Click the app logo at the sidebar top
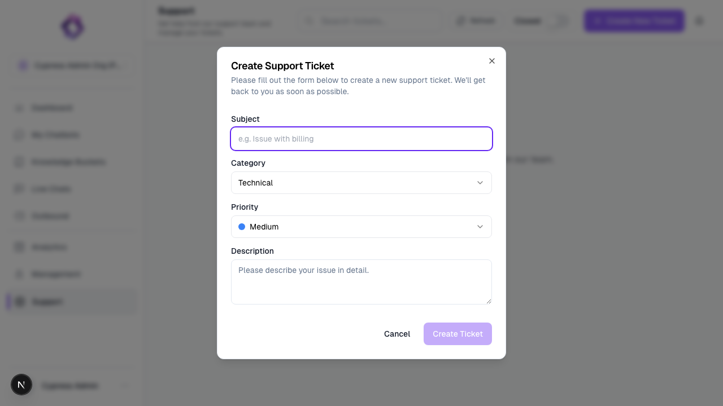723x406 pixels. click(x=72, y=27)
